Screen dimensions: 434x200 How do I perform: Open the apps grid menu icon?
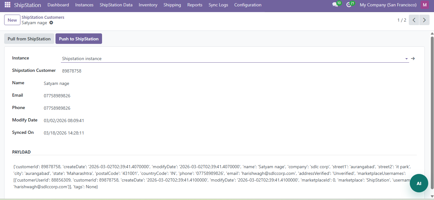pos(7,5)
